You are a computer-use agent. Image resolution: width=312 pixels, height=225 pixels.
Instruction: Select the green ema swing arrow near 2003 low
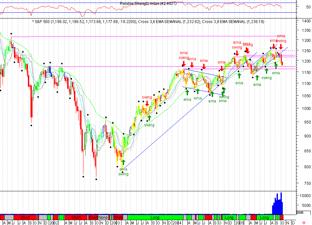click(x=123, y=161)
